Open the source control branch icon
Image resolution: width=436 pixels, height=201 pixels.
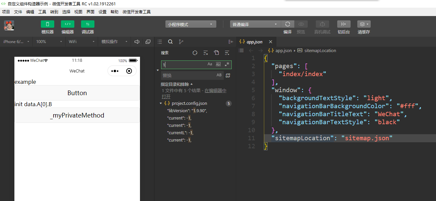click(181, 42)
